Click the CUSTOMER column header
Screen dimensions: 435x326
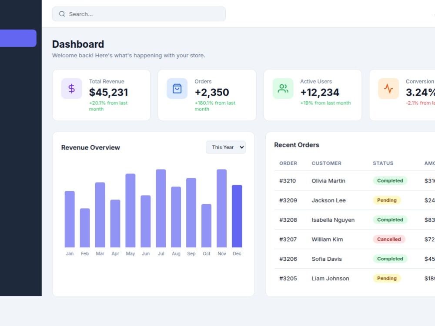pyautogui.click(x=327, y=163)
